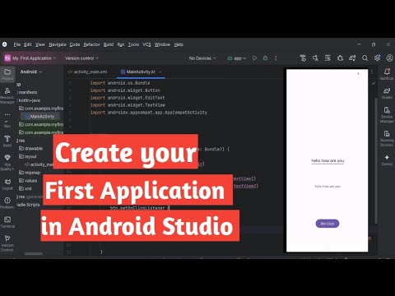Click the project panel horizontal scrollbar
Screen dimensions: 395x296
[x=34, y=254]
